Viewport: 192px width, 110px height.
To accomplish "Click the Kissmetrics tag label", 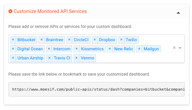I will [x=92, y=49].
